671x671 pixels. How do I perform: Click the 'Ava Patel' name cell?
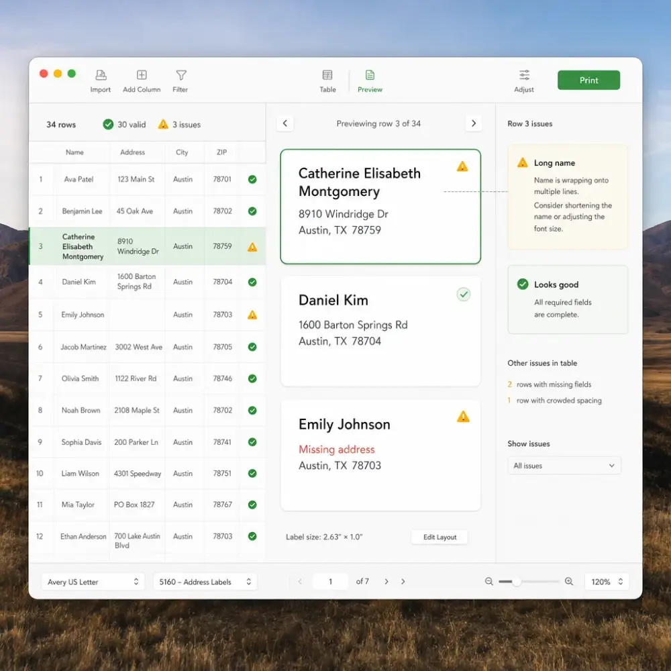79,179
